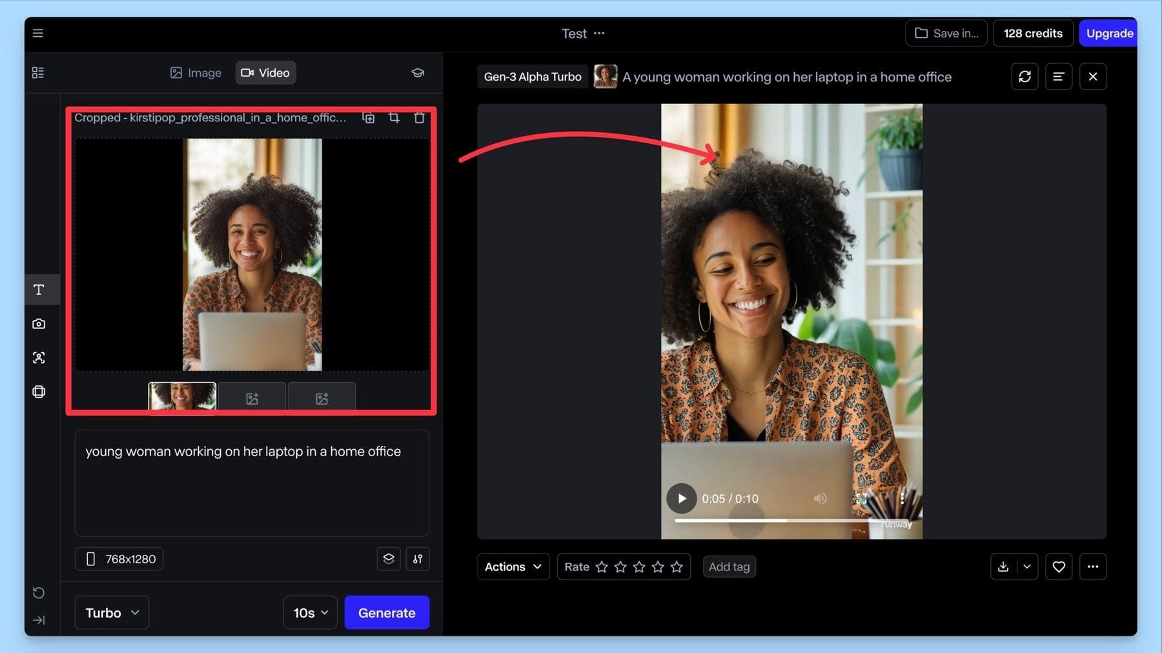The height and width of the screenshot is (653, 1162).
Task: Open more options beside heart icon
Action: (x=1093, y=567)
